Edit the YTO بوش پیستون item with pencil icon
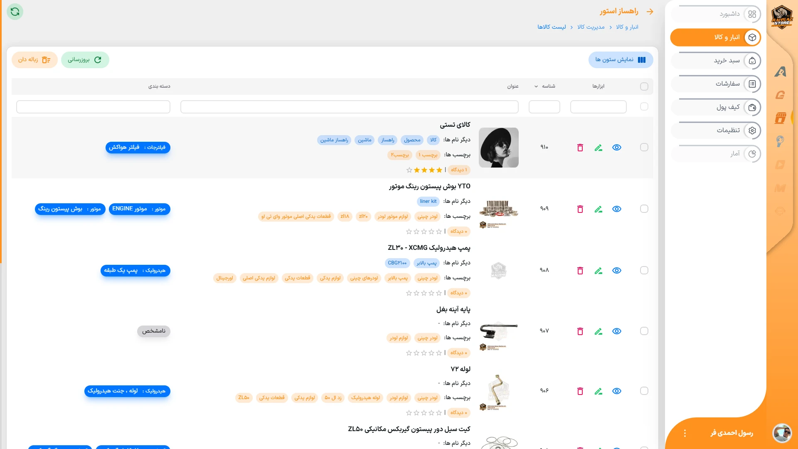 (x=598, y=209)
